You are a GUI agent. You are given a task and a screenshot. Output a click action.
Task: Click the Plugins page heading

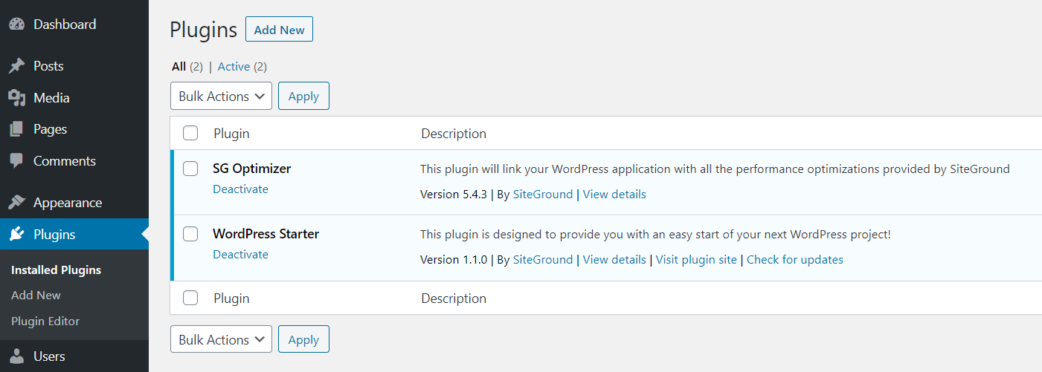[x=203, y=30]
